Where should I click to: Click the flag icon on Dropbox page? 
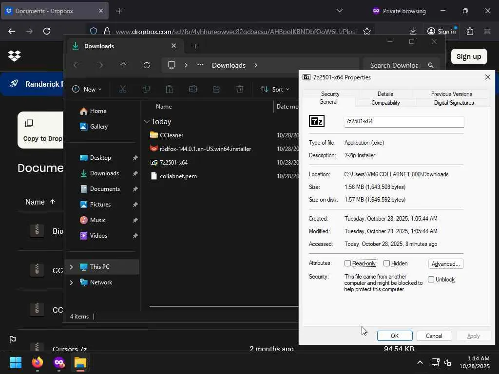pyautogui.click(x=12, y=339)
